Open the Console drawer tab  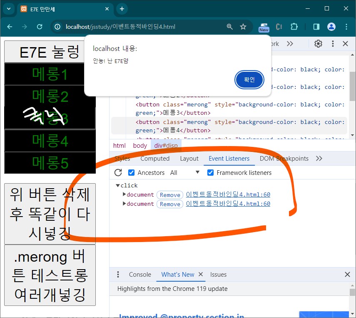point(140,275)
